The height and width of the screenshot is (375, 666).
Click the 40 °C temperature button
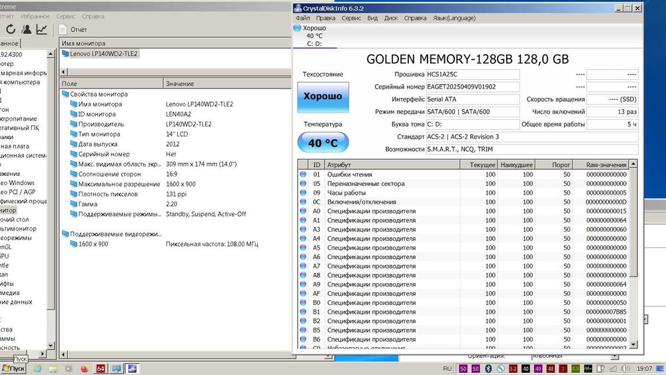point(323,143)
